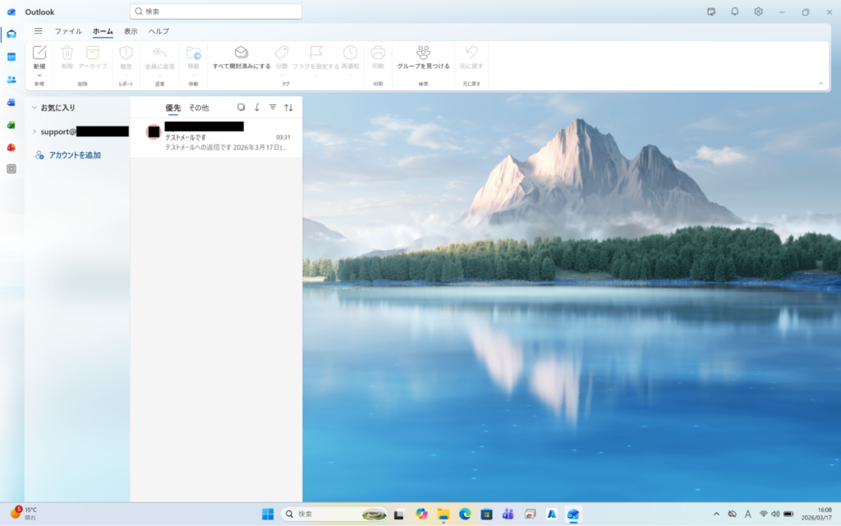Open the More apps grid icon in sidebar
The width and height of the screenshot is (841, 526).
click(11, 169)
